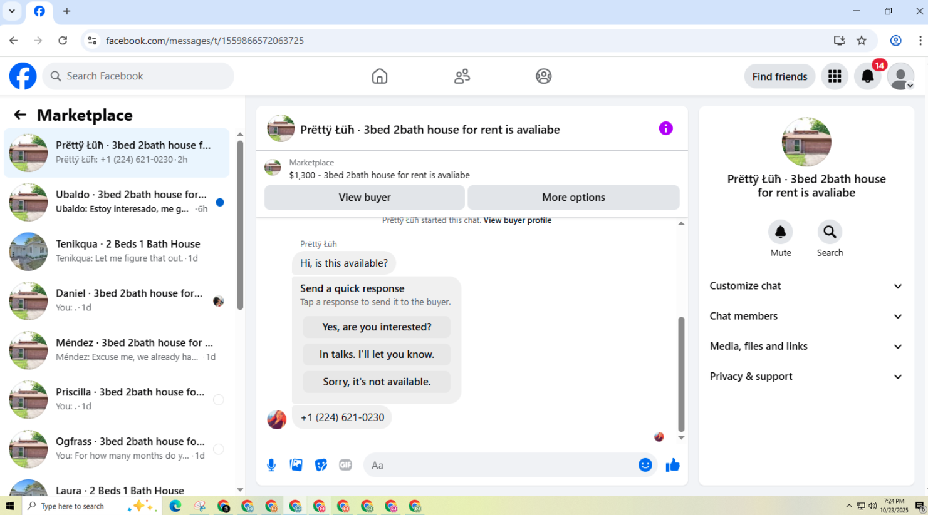Mute the conversation with the bell icon
Image resolution: width=928 pixels, height=515 pixels.
pyautogui.click(x=781, y=232)
